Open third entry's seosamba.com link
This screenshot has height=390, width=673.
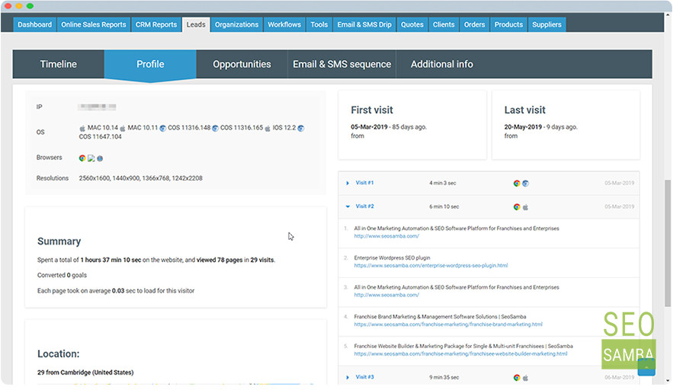[x=386, y=296]
